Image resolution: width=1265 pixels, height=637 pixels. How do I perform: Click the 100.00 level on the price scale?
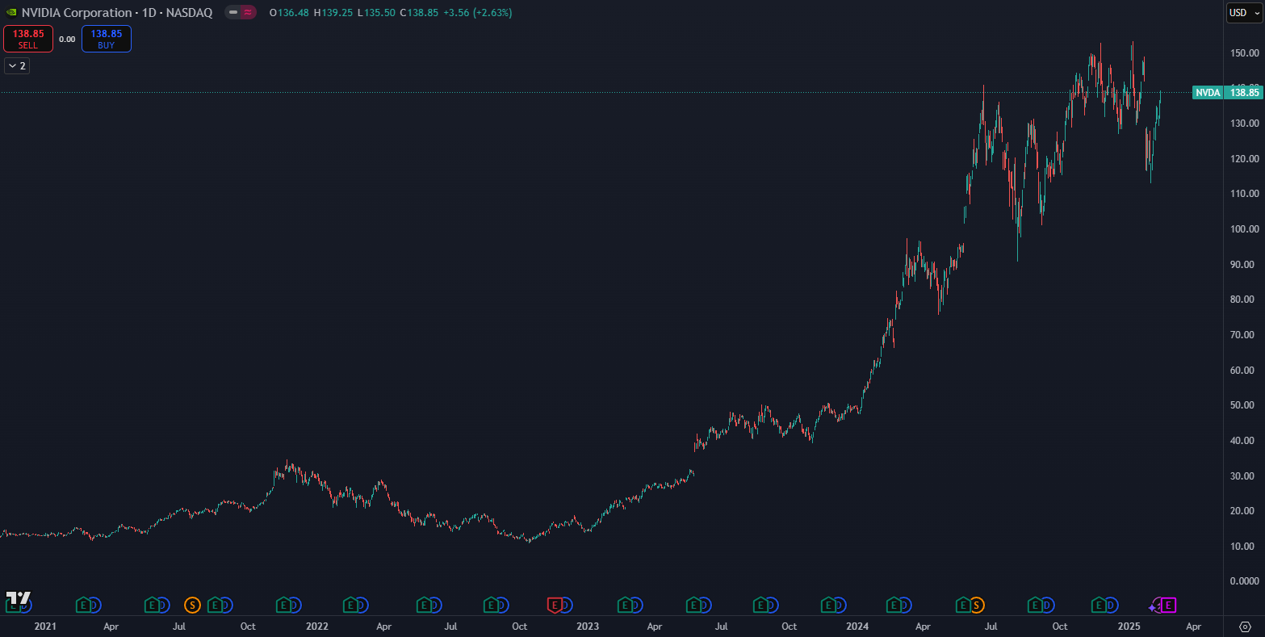pyautogui.click(x=1242, y=228)
